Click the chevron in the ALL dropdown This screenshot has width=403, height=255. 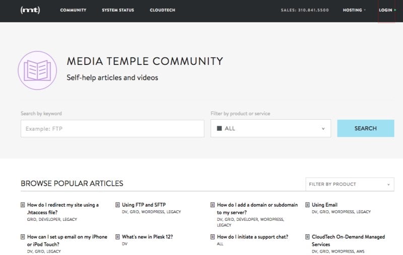pyautogui.click(x=323, y=129)
